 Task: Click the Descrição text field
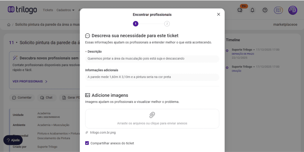152,59
